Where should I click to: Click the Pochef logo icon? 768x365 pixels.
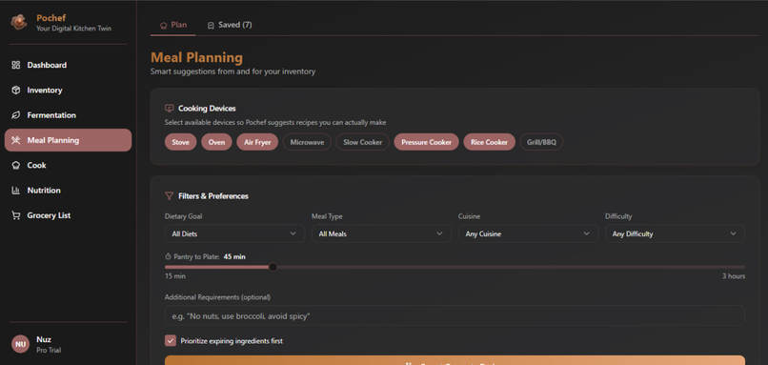tap(19, 22)
